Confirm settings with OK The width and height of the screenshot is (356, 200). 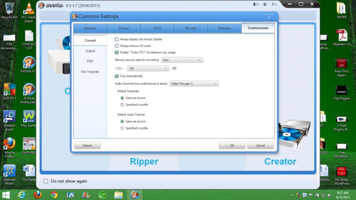point(232,146)
